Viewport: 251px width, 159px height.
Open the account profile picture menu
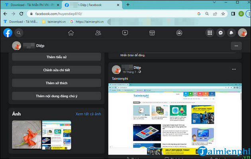click(242, 33)
